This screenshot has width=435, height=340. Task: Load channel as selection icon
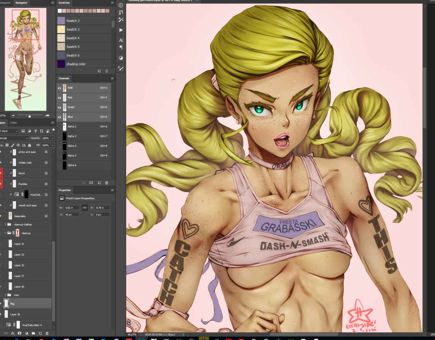[x=84, y=183]
